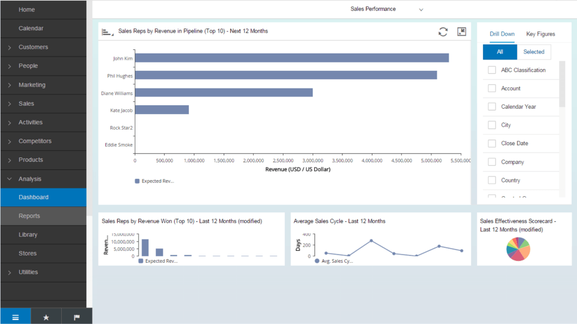The image size is (577, 324).
Task: Expand the Competitors menu chevron
Action: 10,141
